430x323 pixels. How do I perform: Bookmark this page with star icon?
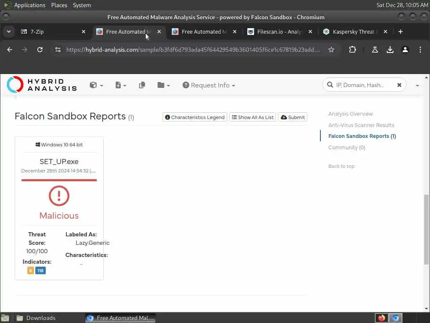click(x=331, y=50)
